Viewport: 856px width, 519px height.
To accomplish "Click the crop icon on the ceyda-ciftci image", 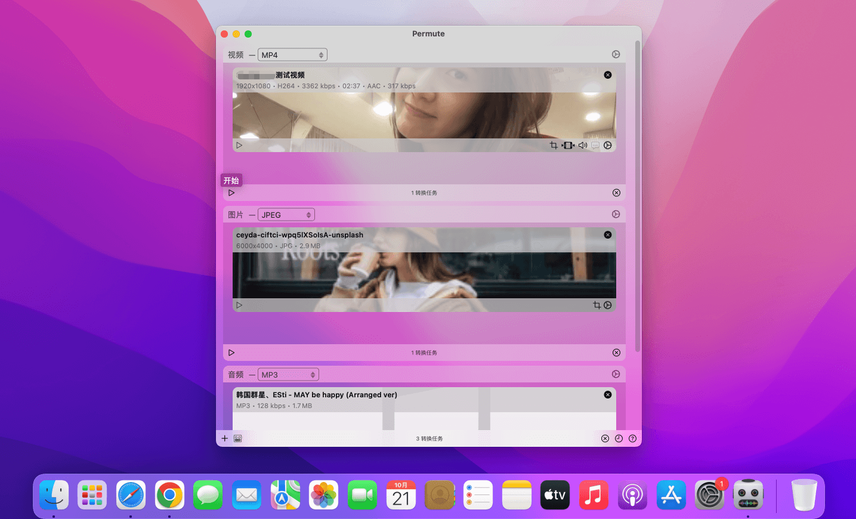I will pos(597,305).
